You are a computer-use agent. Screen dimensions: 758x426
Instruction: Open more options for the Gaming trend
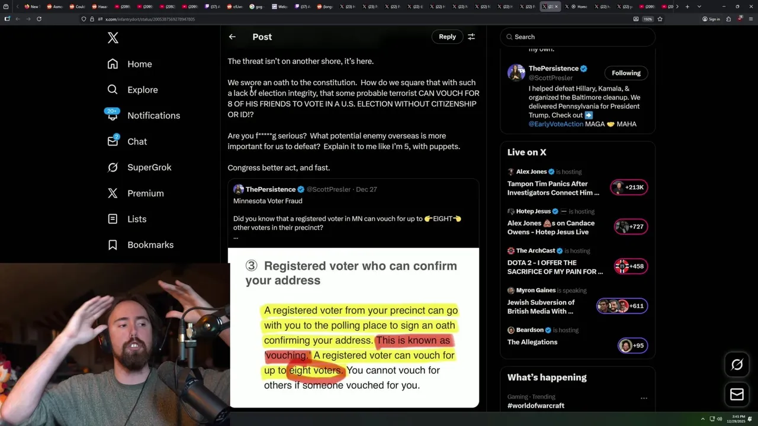tap(644, 398)
